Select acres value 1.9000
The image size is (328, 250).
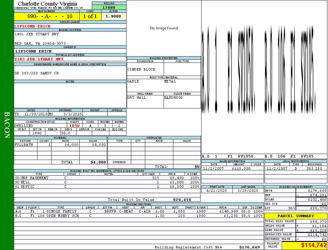[113, 16]
